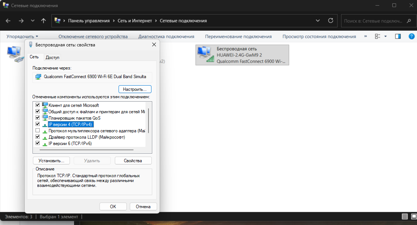Select IP версии 4 (TCP/IPv4) item
Image resolution: width=417 pixels, height=225 pixels.
pos(70,124)
